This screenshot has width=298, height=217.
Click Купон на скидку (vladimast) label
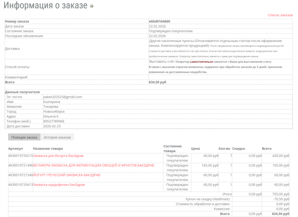click(208, 199)
